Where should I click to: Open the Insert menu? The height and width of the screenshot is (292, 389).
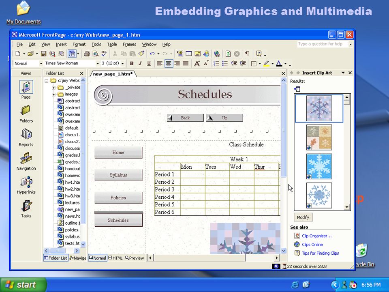click(61, 44)
